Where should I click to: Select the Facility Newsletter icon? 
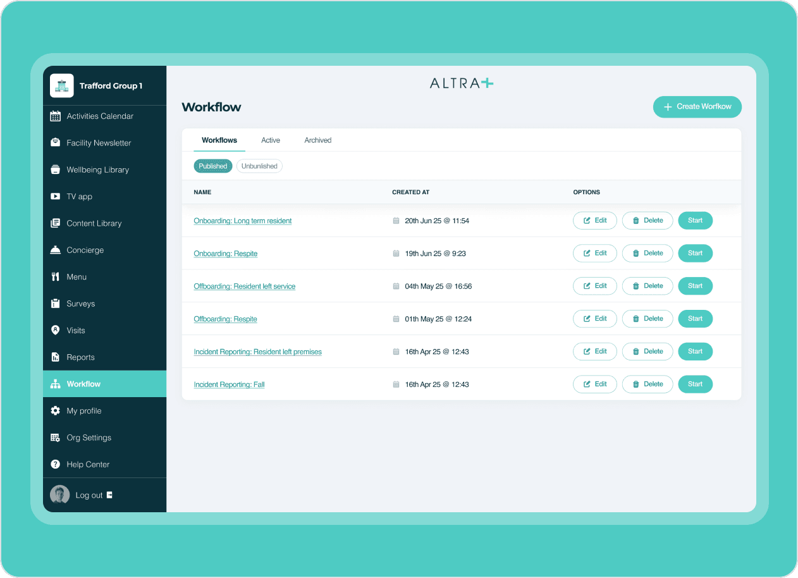pyautogui.click(x=56, y=142)
